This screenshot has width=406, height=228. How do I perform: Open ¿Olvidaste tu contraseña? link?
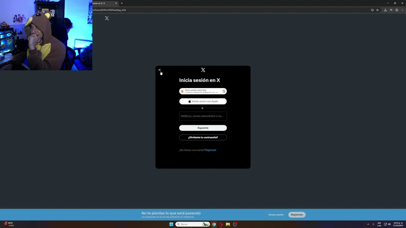pyautogui.click(x=203, y=137)
